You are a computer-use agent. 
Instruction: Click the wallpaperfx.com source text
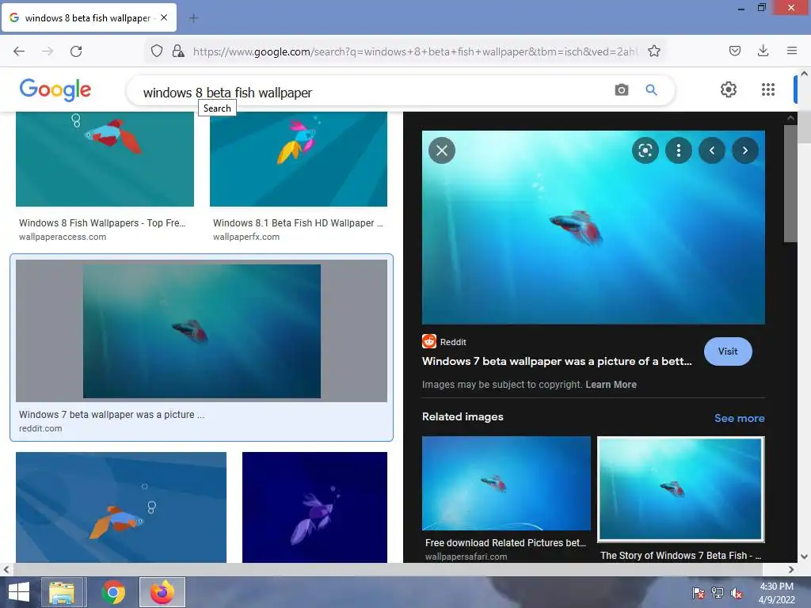pyautogui.click(x=246, y=237)
